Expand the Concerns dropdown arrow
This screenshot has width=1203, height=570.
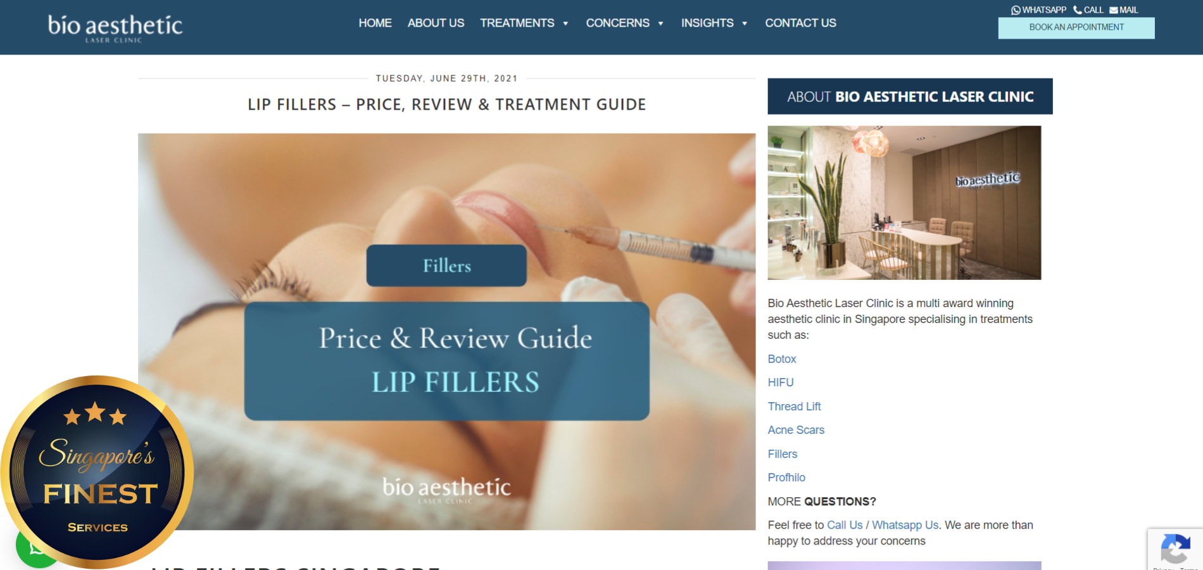pyautogui.click(x=660, y=23)
